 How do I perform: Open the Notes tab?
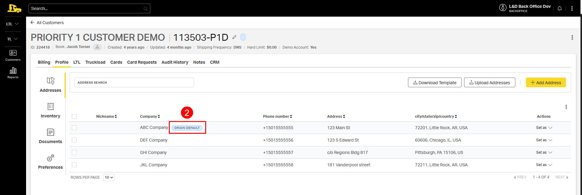point(199,62)
